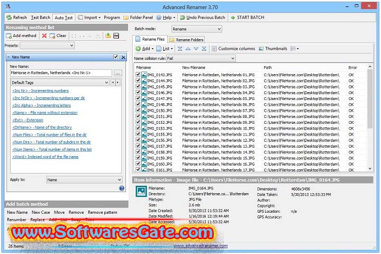
Task: Uncheck IMG_0148.JPG checkbox
Action: pos(138,104)
